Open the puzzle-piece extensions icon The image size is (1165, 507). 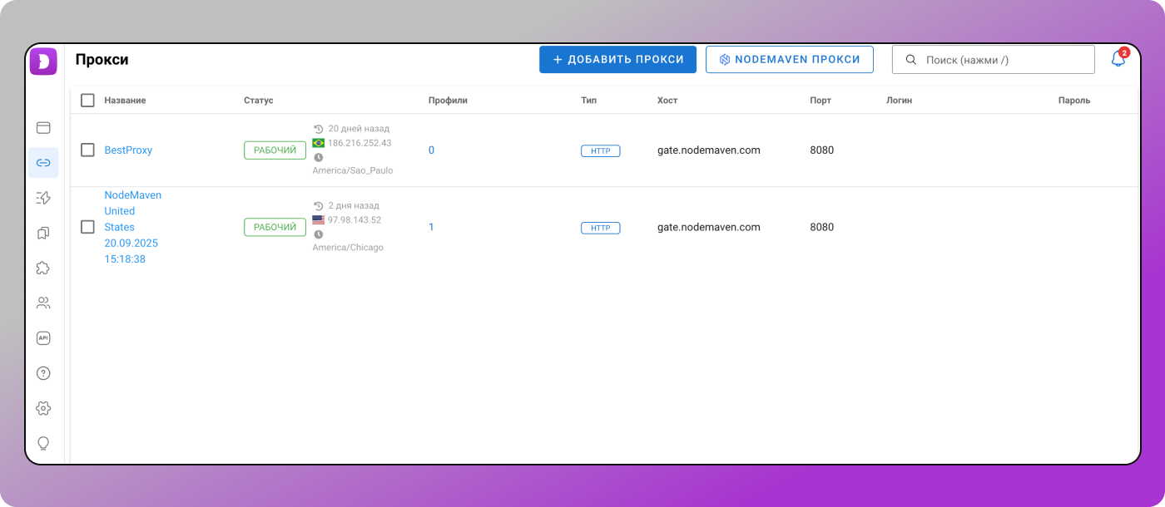pos(43,268)
